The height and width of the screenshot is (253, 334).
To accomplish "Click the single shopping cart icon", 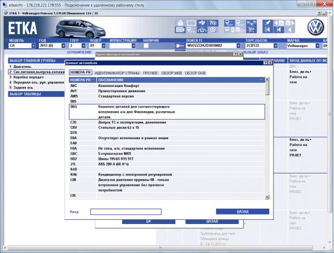I will pos(251,30).
